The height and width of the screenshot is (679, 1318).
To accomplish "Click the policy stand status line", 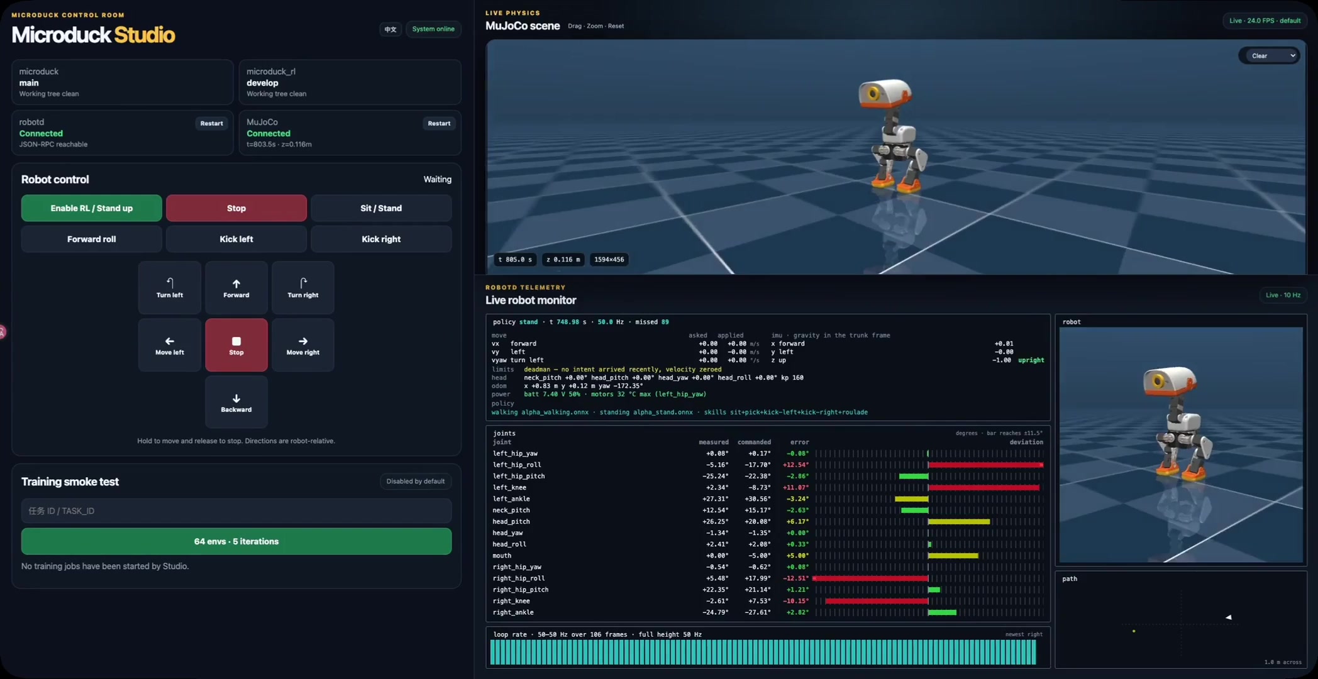I will tap(580, 322).
